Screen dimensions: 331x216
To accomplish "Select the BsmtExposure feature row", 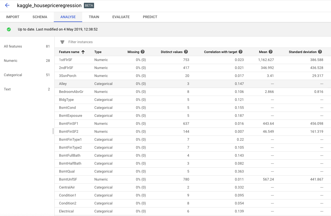I will [x=193, y=116].
